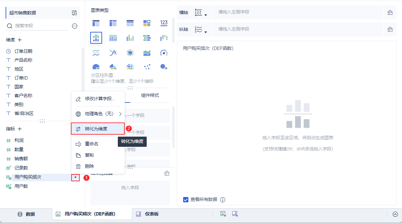The image size is (402, 223).
Task: Select the pie chart icon
Action: pyautogui.click(x=96, y=67)
